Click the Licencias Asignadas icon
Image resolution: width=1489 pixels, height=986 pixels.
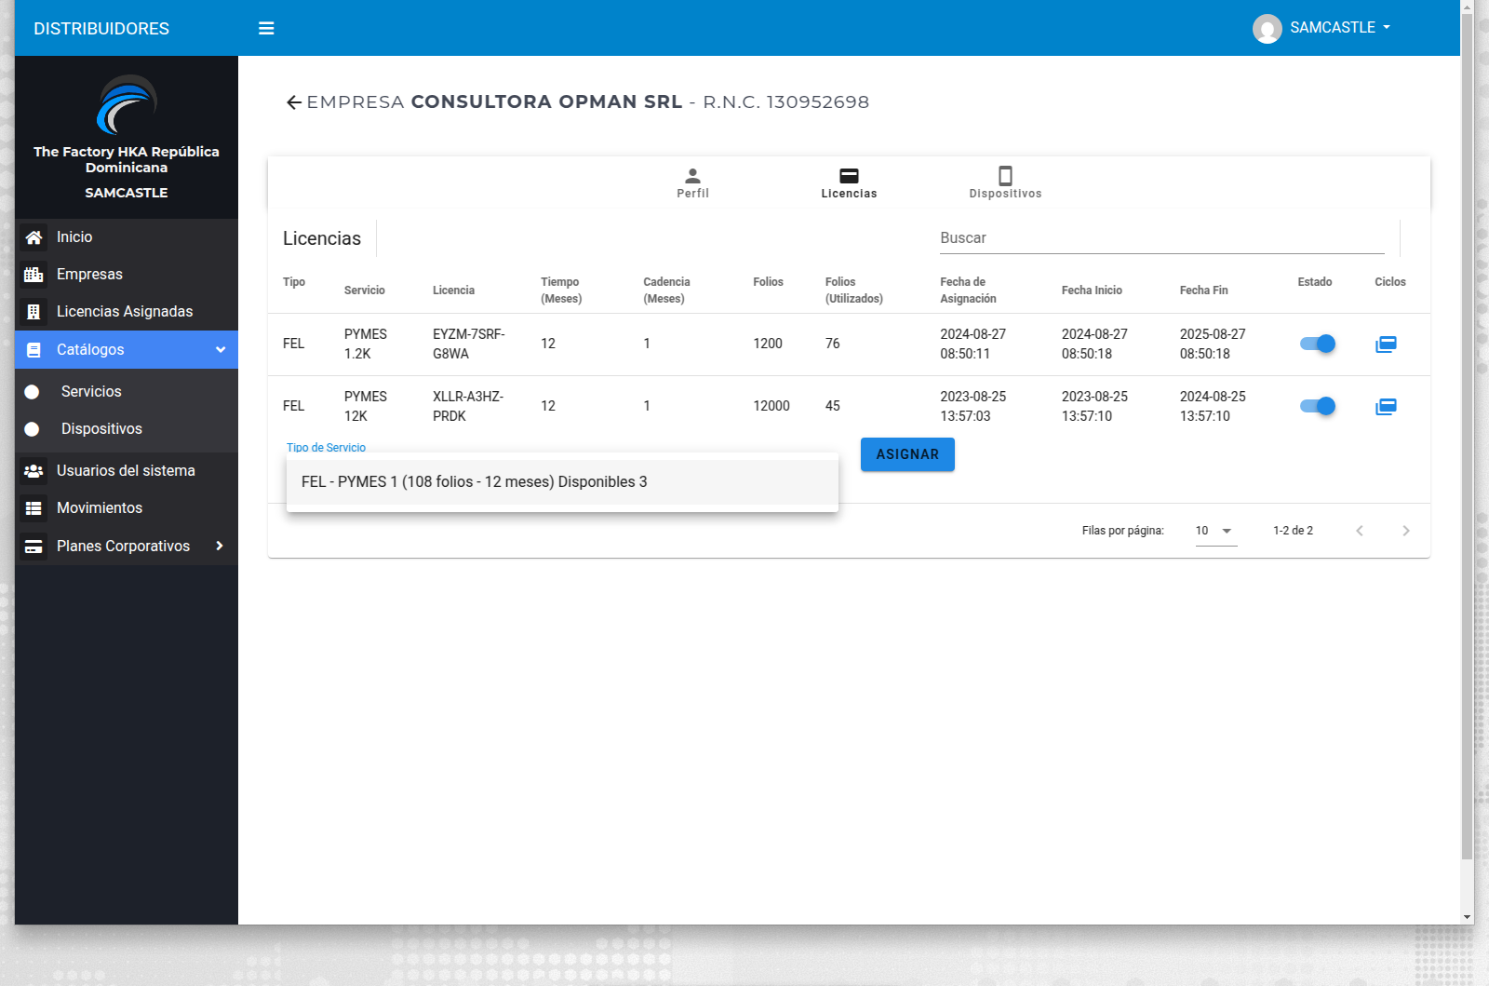(x=34, y=312)
